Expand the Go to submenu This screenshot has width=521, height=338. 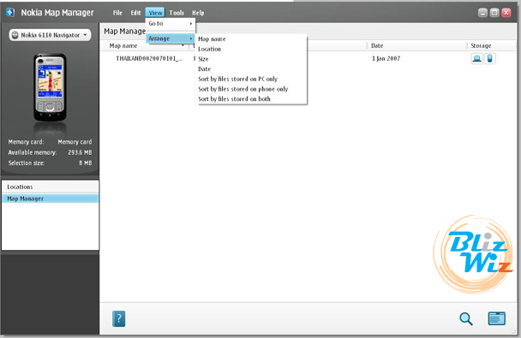pyautogui.click(x=171, y=24)
